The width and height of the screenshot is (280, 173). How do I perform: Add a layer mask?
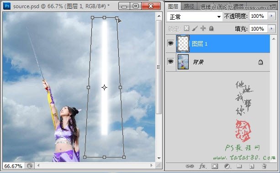pyautogui.click(x=215, y=166)
